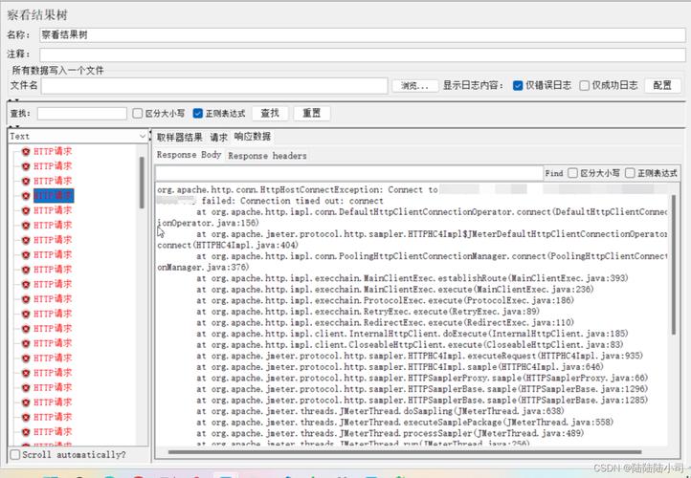Toggle 正则表达式 next to the 查找 button

click(198, 114)
